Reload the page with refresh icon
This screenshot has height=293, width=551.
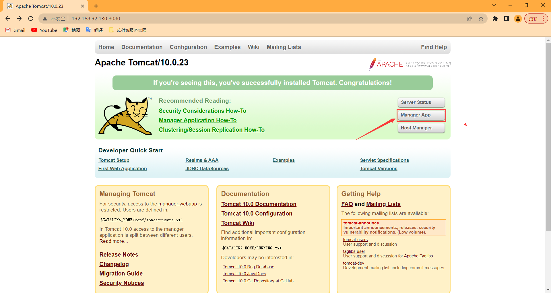pyautogui.click(x=31, y=19)
